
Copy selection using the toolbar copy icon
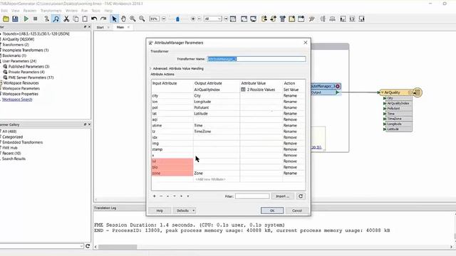76,19
